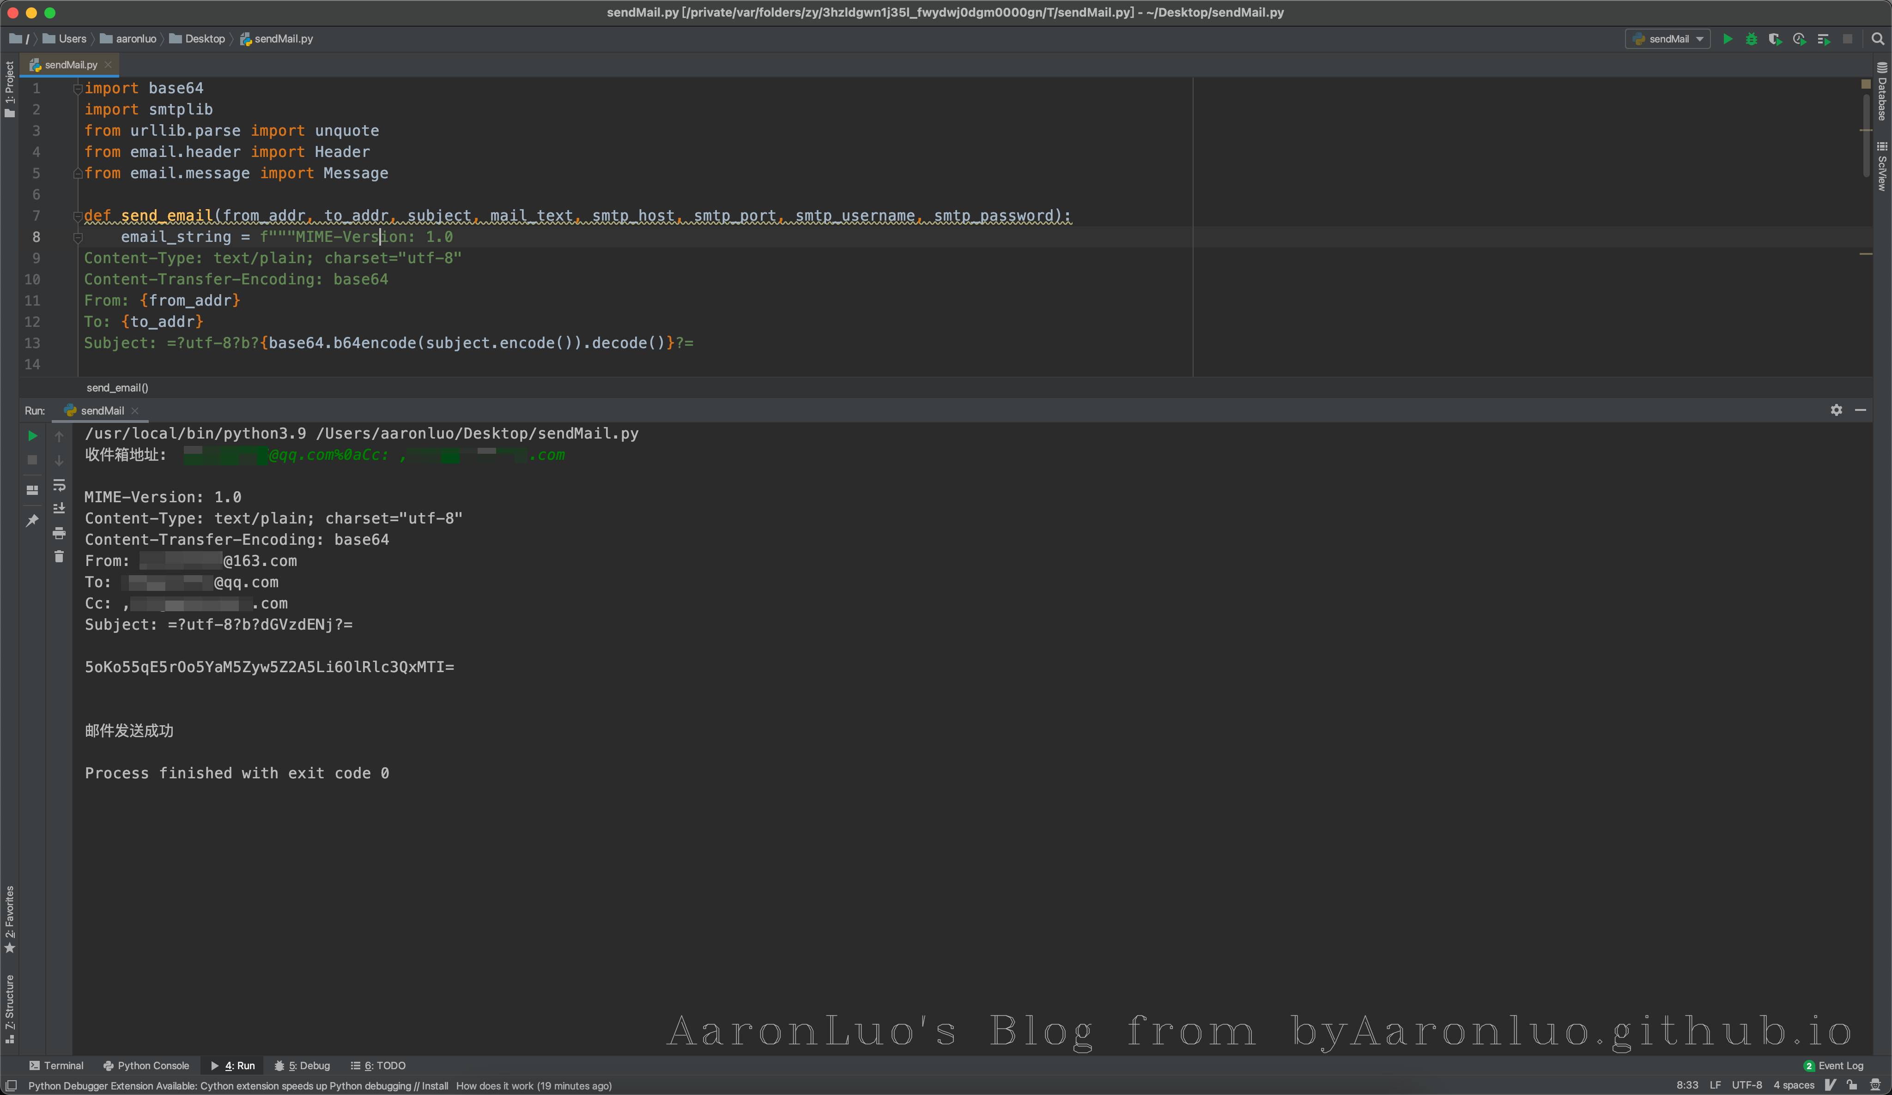Click Desktop in the breadcrumb path
Viewport: 1892px width, 1095px height.
point(204,39)
